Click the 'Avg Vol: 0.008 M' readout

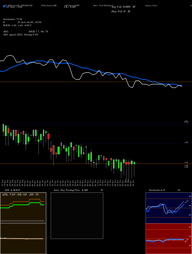(x=124, y=7)
